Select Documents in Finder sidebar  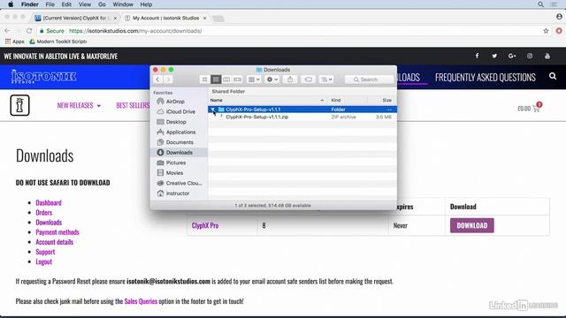pos(179,142)
